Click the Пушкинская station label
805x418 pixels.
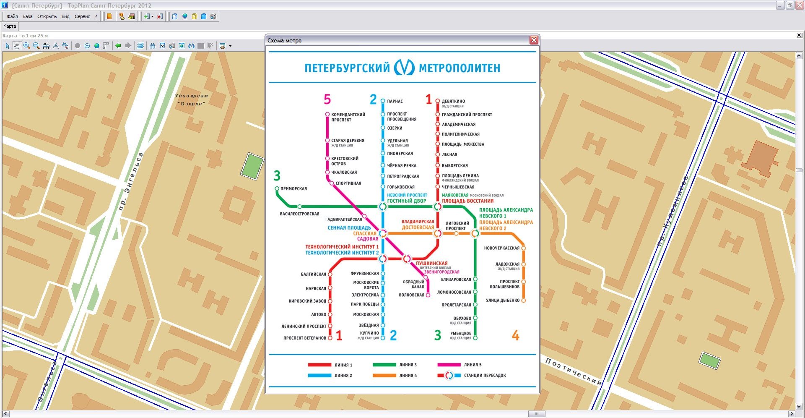tap(431, 263)
